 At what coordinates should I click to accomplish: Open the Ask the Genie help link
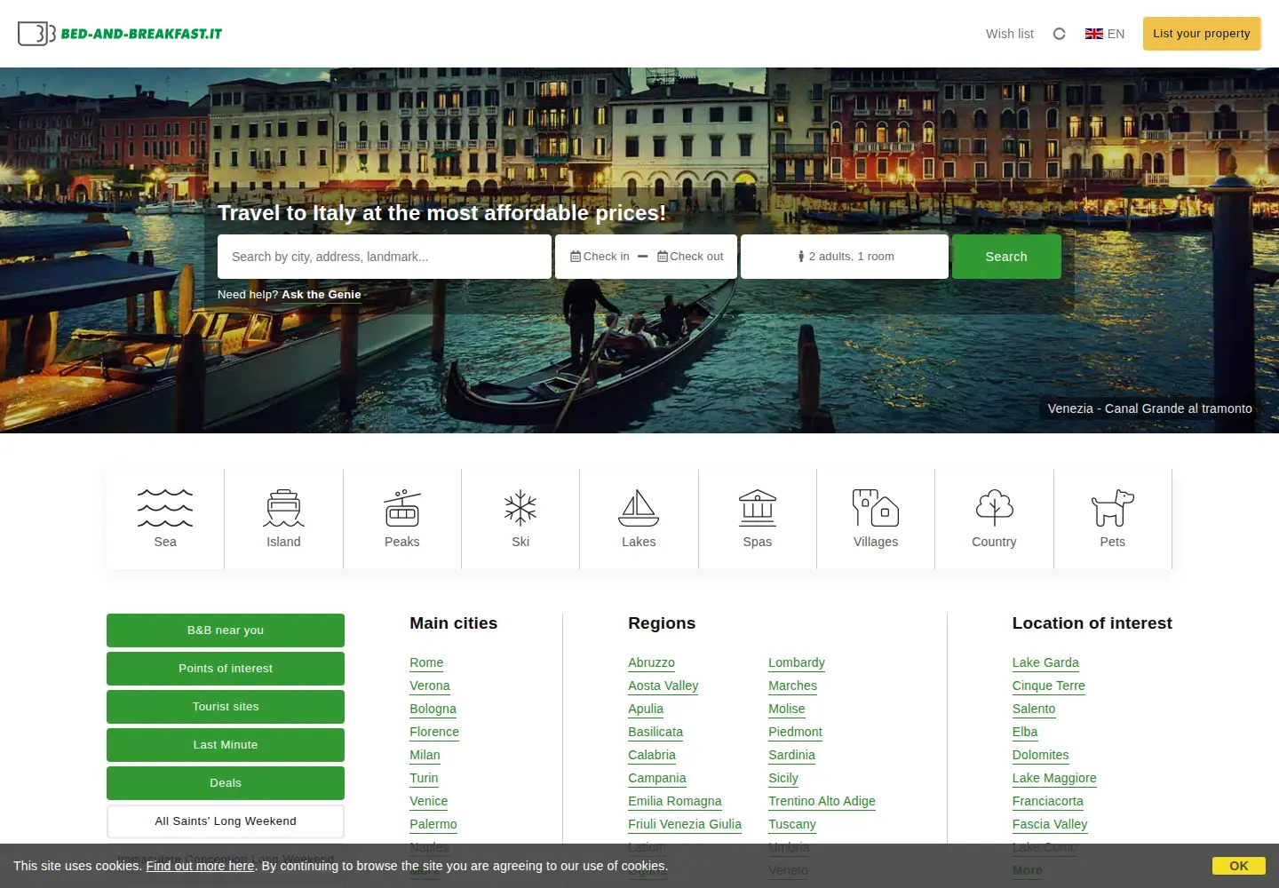(322, 295)
